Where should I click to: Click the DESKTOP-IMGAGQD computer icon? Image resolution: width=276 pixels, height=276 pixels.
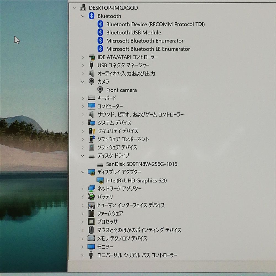[x=83, y=8]
